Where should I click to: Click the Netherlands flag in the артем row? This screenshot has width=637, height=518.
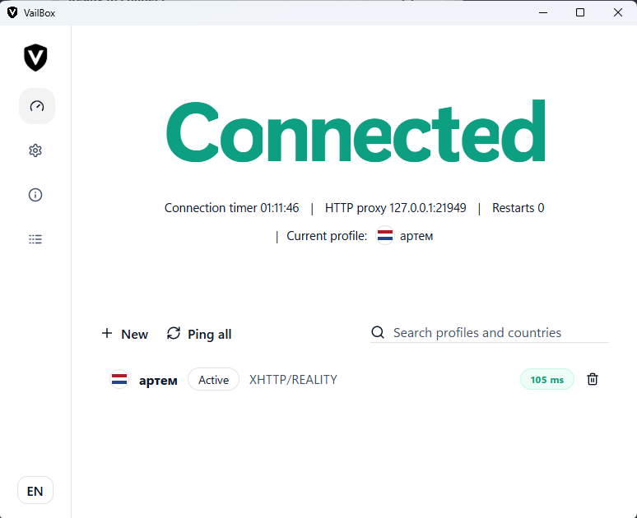(x=119, y=380)
